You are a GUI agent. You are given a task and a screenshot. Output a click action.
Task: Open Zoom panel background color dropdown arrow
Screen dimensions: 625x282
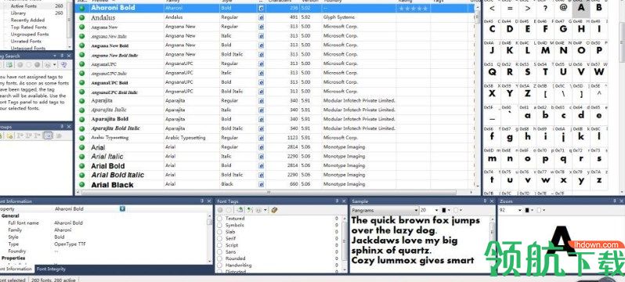[544, 210]
